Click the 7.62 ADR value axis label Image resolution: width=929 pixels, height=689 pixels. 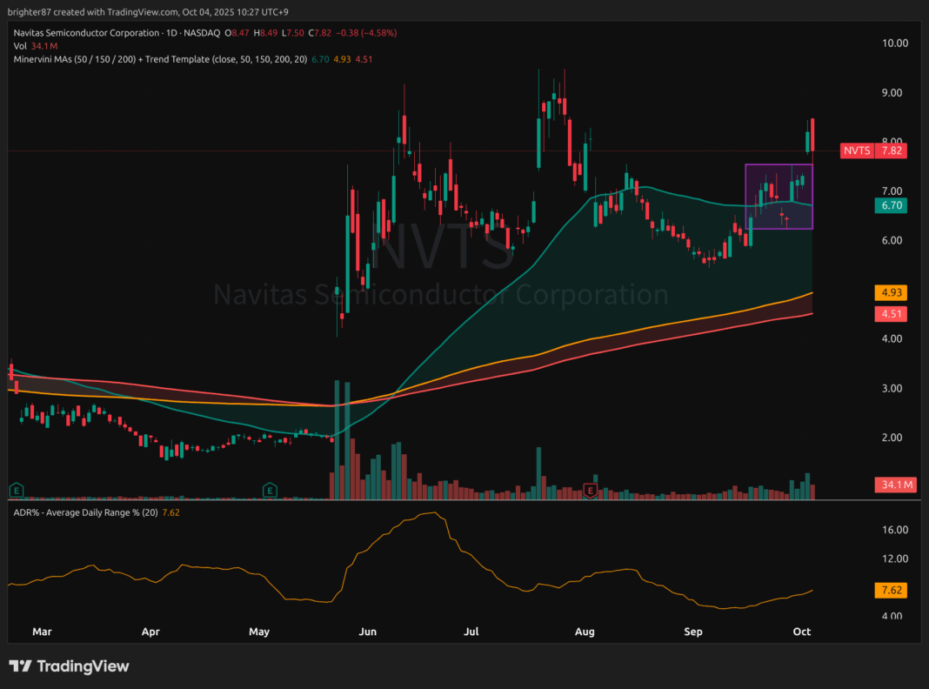891,590
